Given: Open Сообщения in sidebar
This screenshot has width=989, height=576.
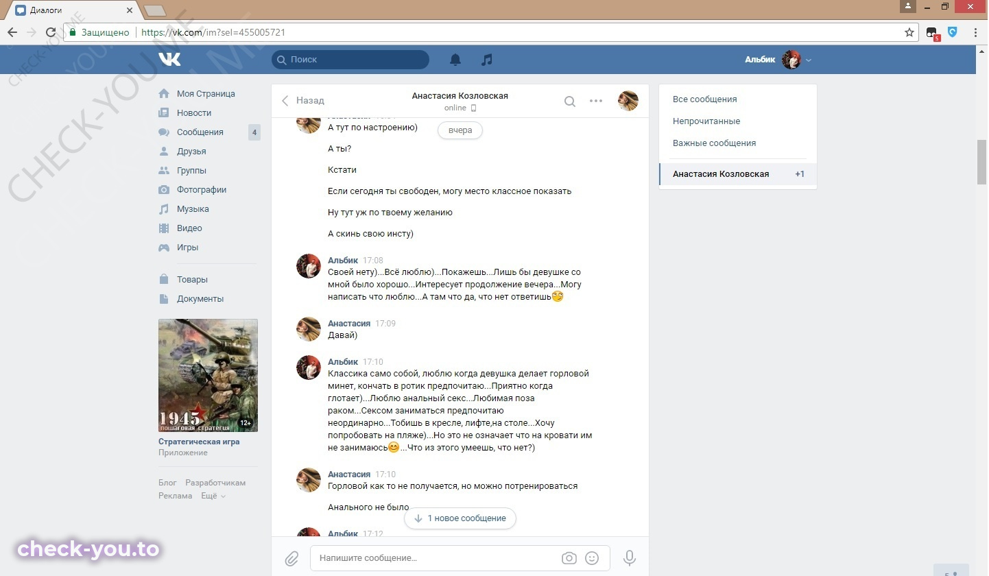Looking at the screenshot, I should point(200,132).
